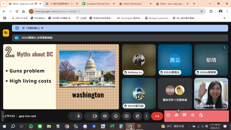Screen dimensions: 231x130
Task: Show hidden system tray icons arrow
Action: [x=189, y=126]
